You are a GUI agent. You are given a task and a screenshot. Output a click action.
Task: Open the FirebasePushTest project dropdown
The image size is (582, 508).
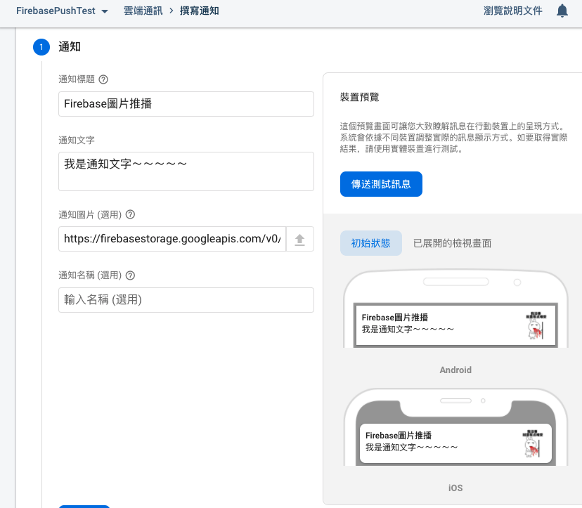[x=62, y=11]
